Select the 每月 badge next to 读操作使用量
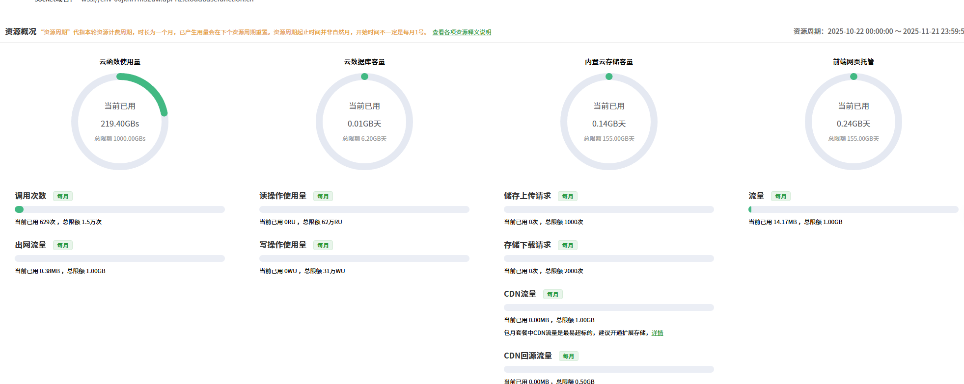 click(x=323, y=197)
